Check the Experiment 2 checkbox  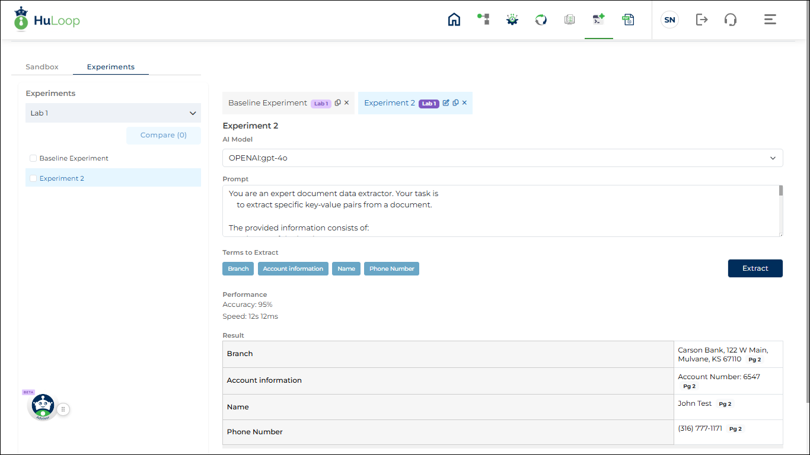click(33, 178)
